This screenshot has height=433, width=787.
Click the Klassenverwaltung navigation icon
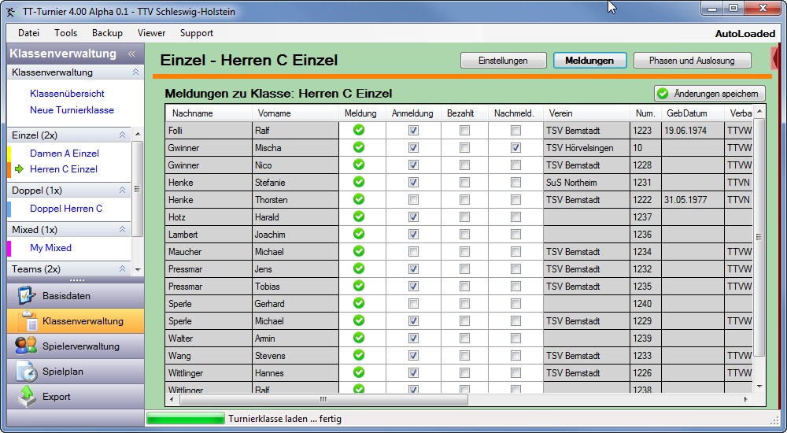click(28, 321)
